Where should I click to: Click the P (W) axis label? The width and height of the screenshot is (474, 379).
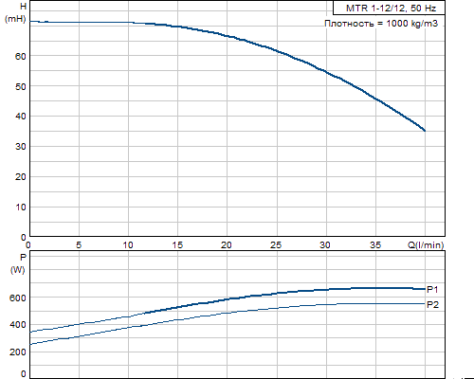(18, 263)
